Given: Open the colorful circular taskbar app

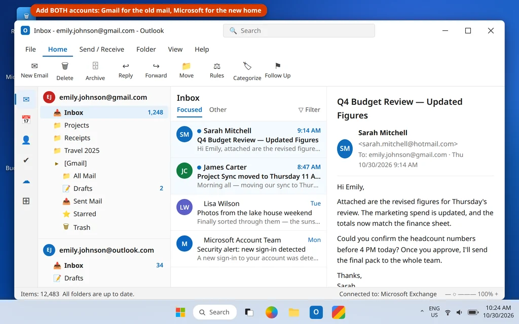Looking at the screenshot, I should 272,312.
